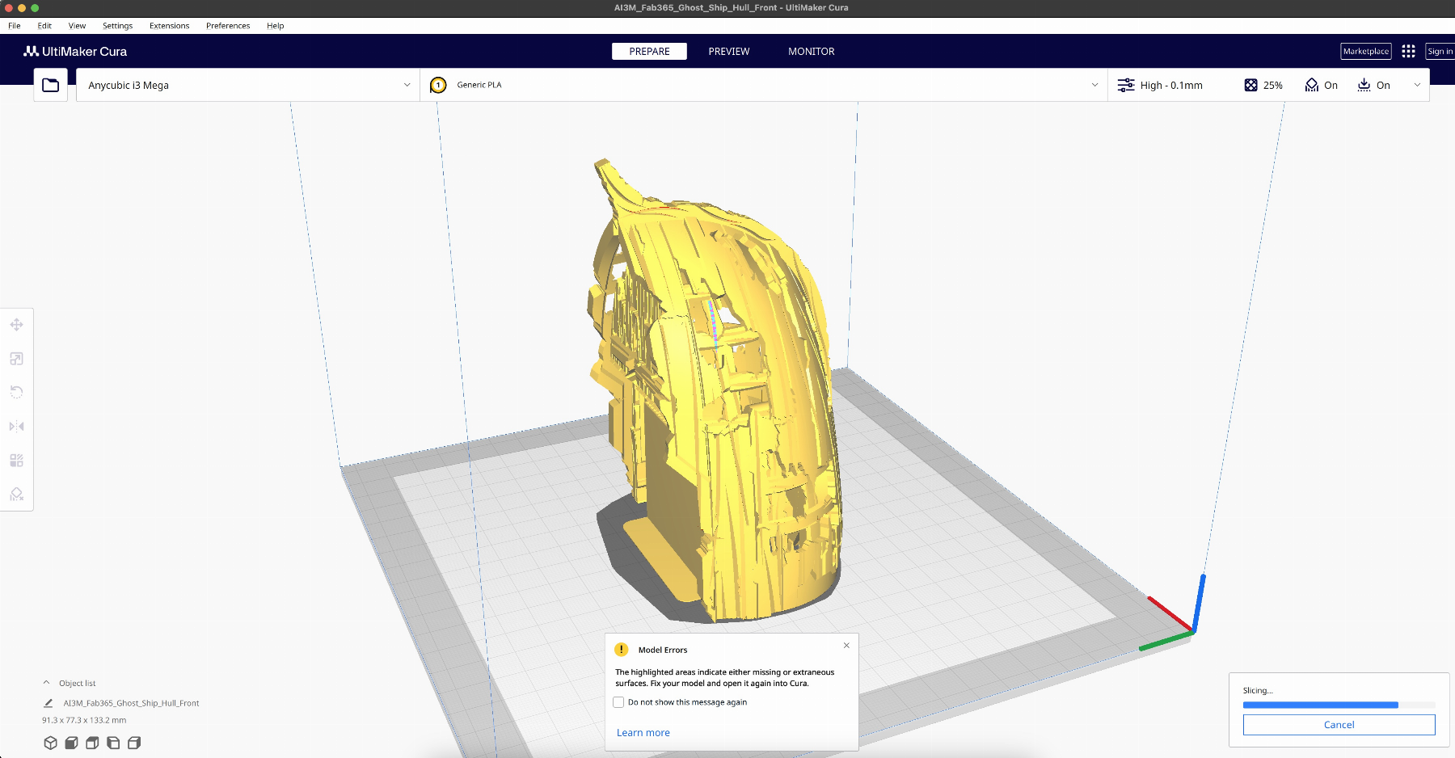The width and height of the screenshot is (1455, 758).
Task: Open the Extensions menu
Action: [x=169, y=26]
